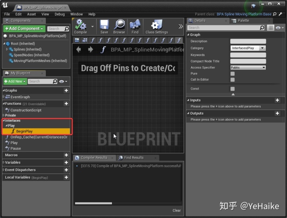Select BPA_MP_SplineMovingPlatform(self)
287x218 pixels.
click(37, 36)
